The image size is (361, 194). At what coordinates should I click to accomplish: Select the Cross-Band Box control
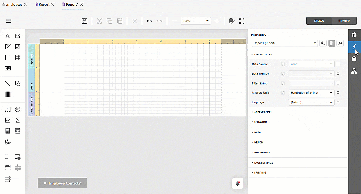tap(7, 178)
